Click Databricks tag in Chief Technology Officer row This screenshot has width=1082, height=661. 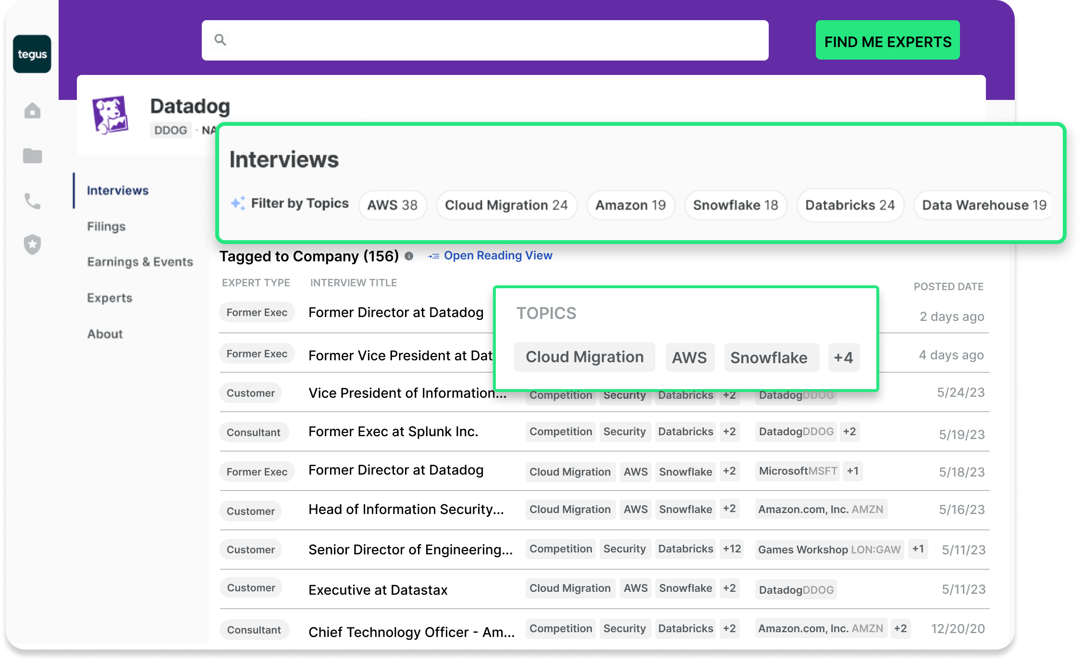[x=686, y=628]
